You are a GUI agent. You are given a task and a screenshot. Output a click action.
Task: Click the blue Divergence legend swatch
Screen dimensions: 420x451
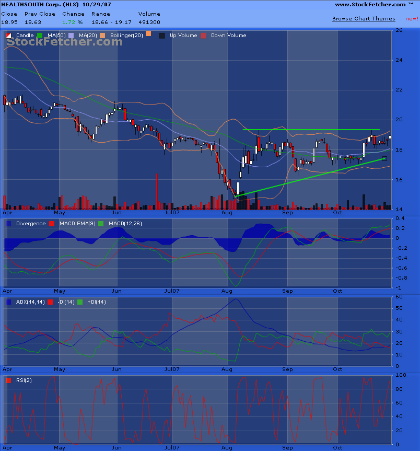[9, 224]
